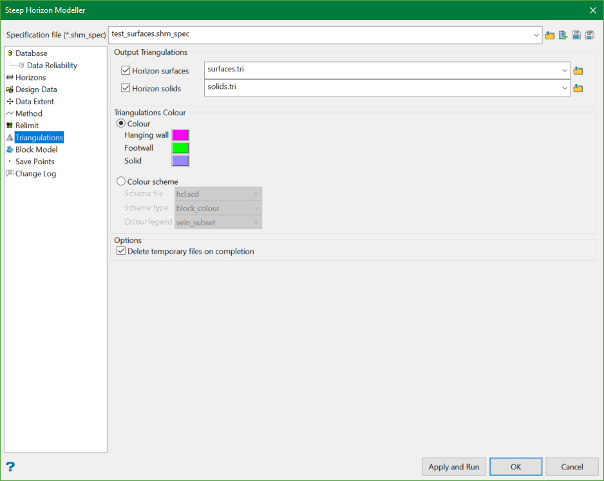Open help with the question mark icon

[x=10, y=467]
